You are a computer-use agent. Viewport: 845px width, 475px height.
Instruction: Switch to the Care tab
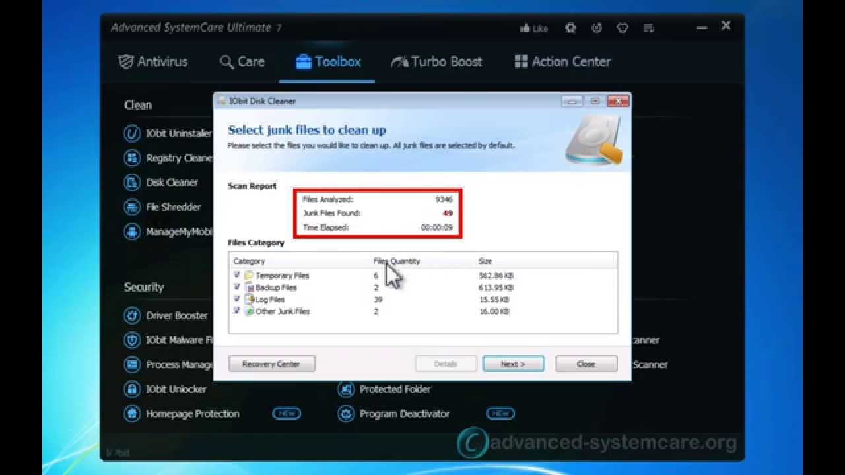tap(242, 62)
